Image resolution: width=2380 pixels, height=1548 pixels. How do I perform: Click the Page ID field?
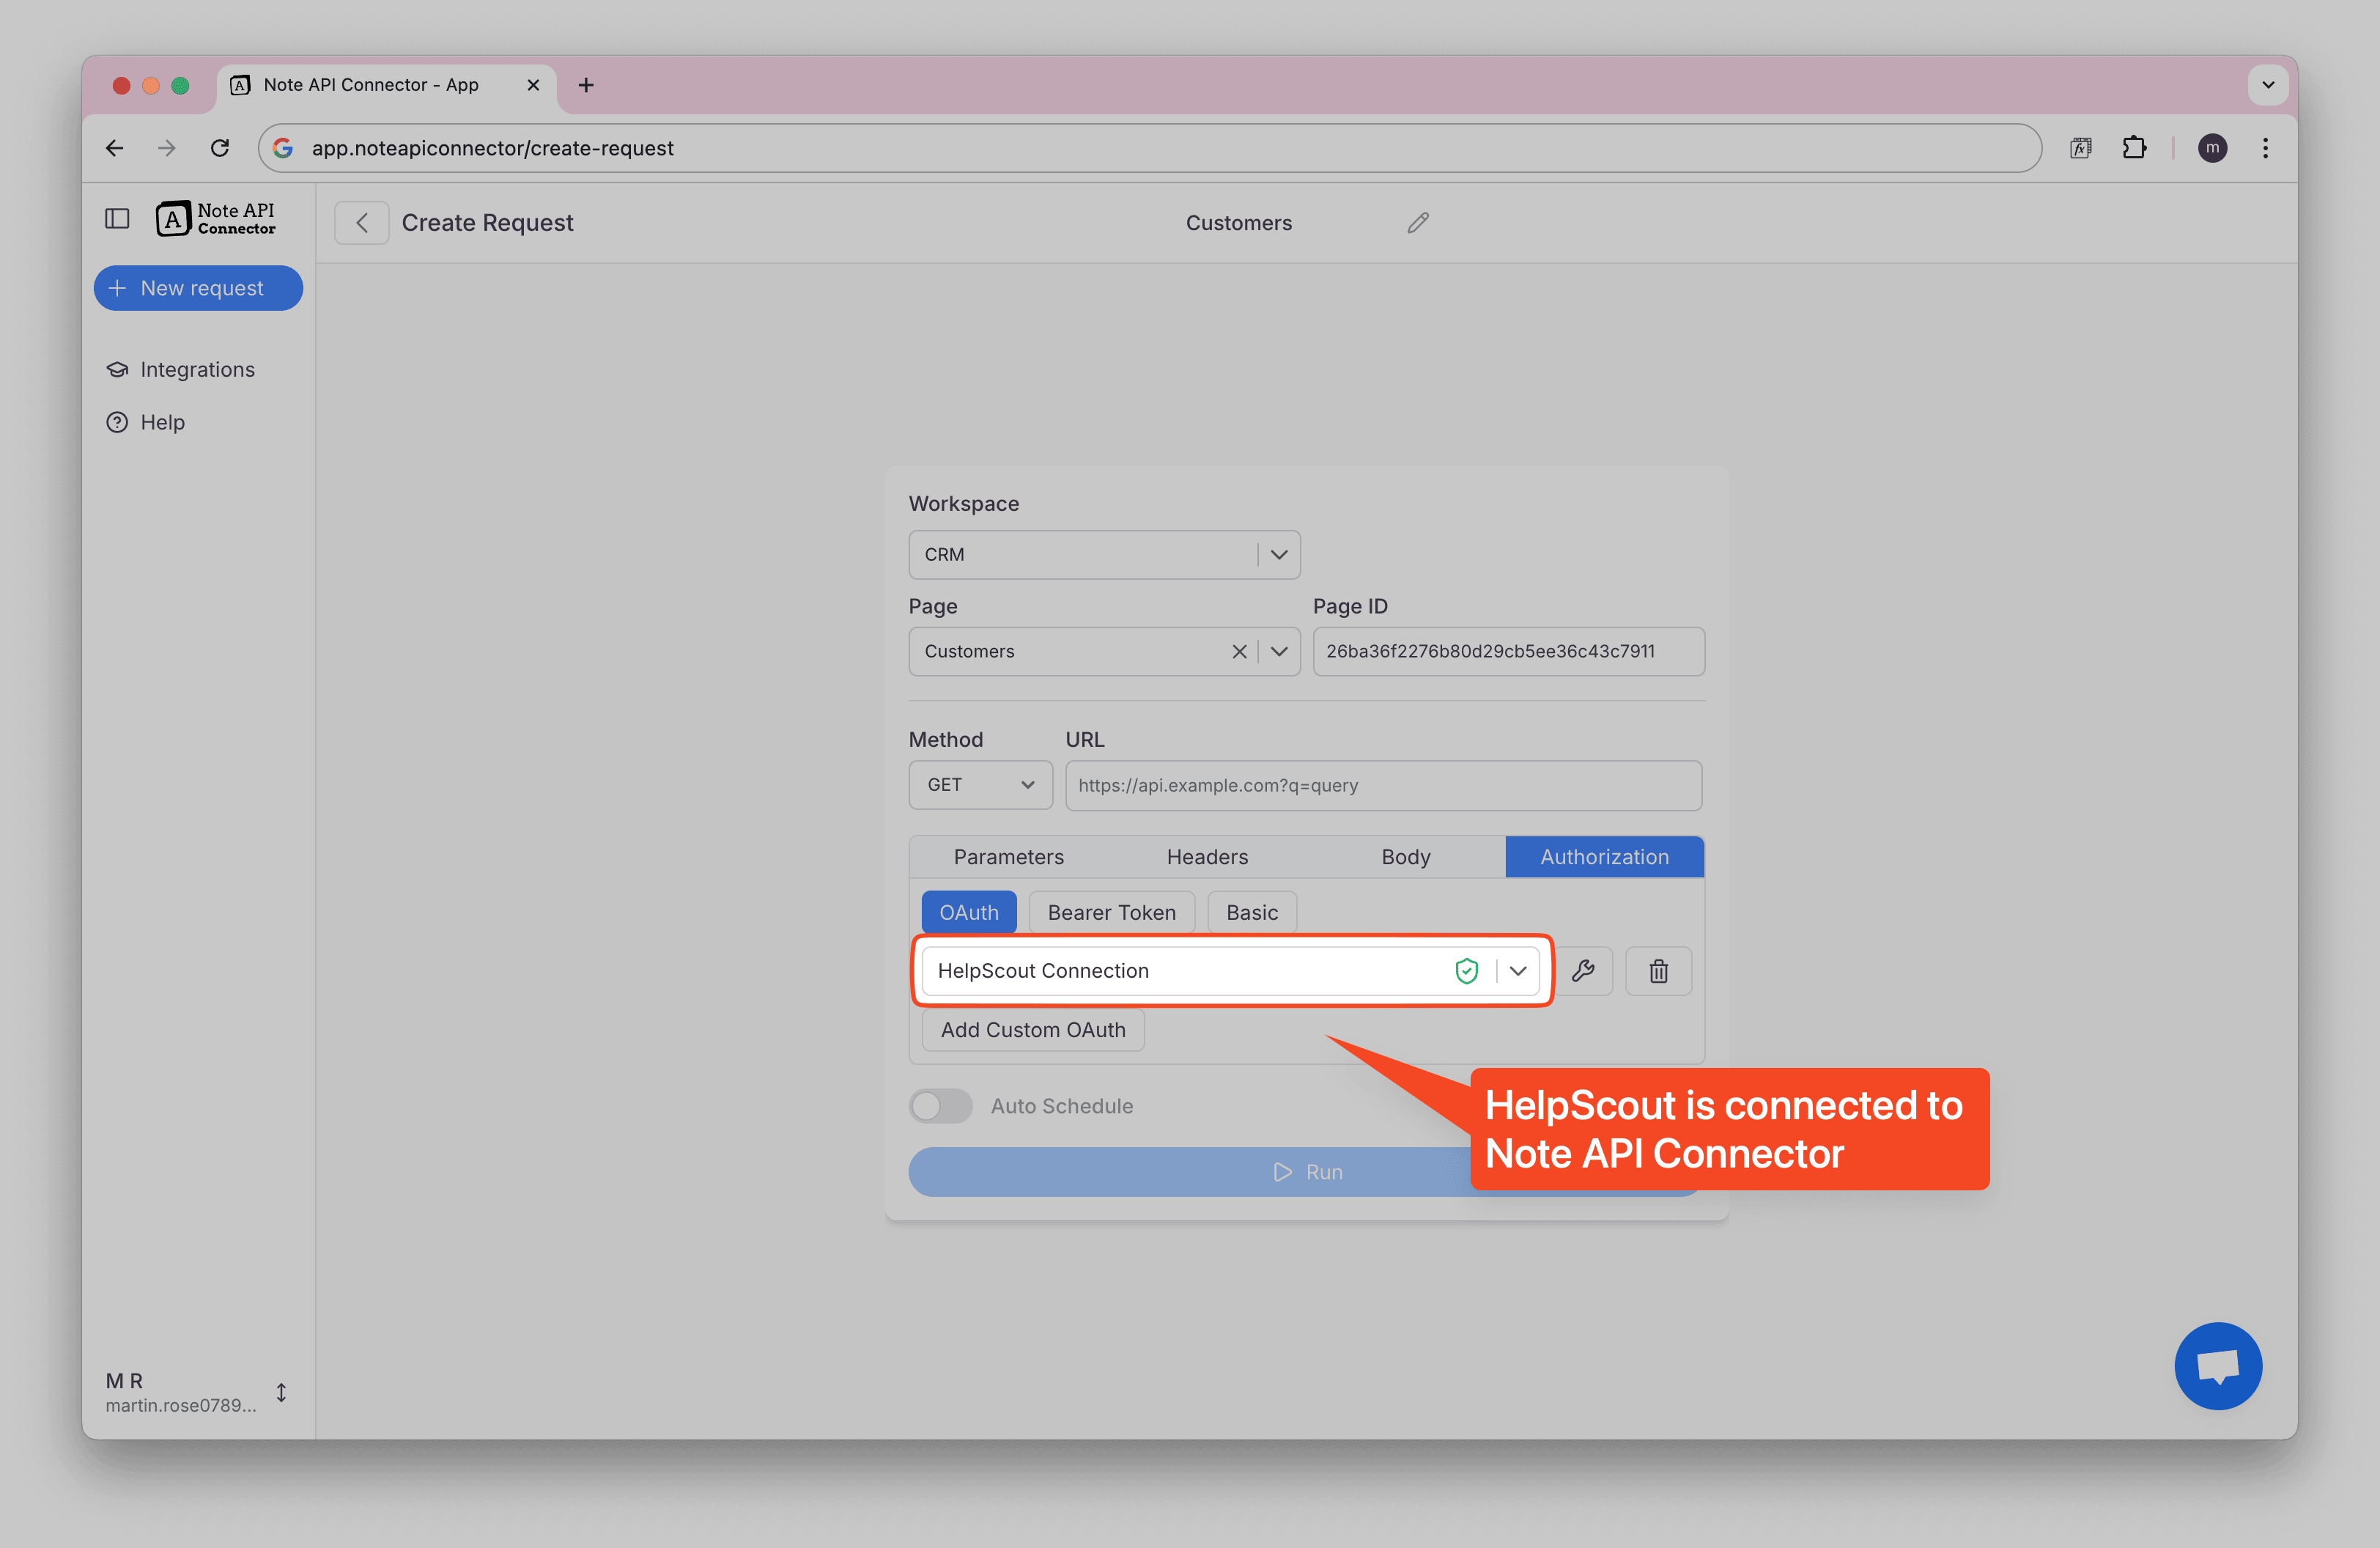click(x=1508, y=652)
